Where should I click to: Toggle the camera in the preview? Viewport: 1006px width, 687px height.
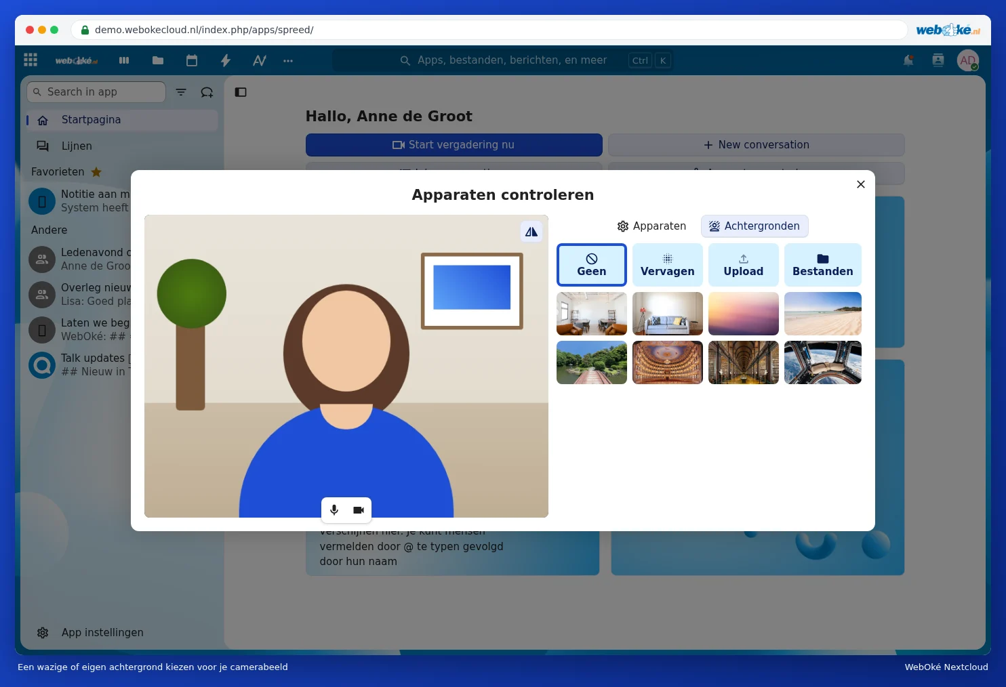tap(359, 509)
